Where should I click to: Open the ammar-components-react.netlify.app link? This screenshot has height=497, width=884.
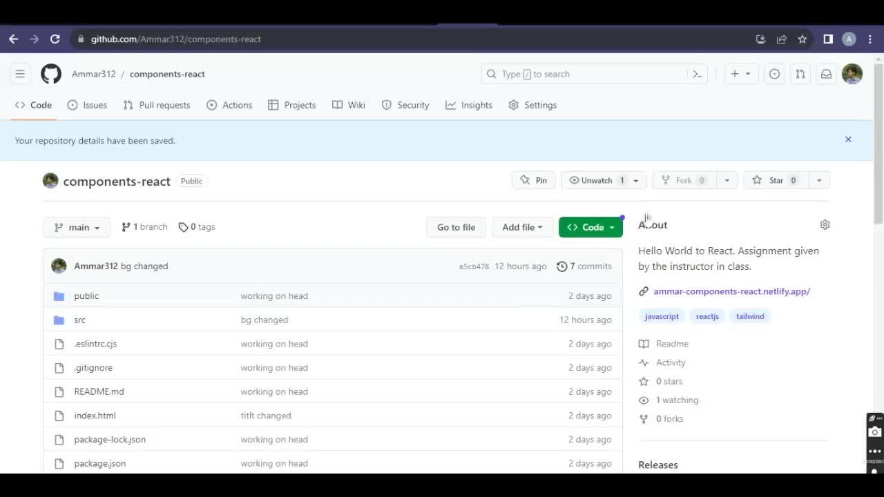[732, 291]
